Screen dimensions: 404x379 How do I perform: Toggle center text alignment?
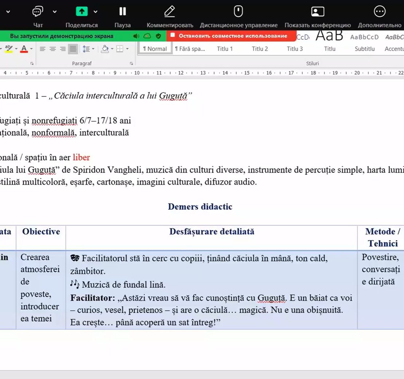tap(53, 49)
